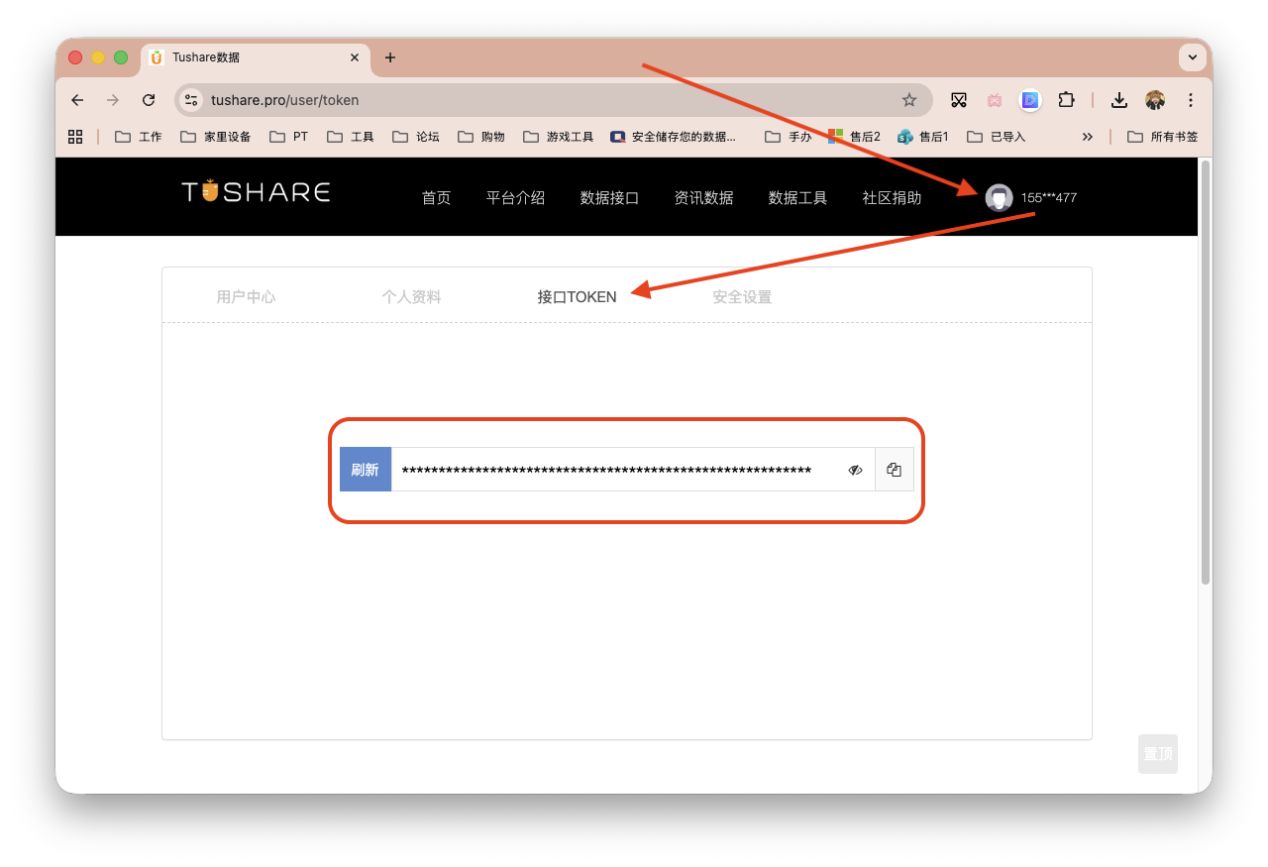Click the screenshot scissors extension icon

(958, 100)
